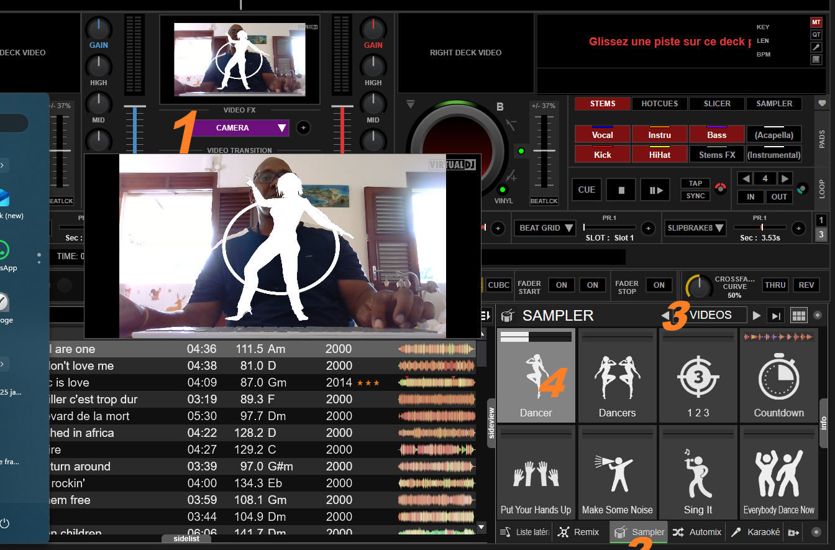Switch pads to the SAMPLER tab

(774, 104)
